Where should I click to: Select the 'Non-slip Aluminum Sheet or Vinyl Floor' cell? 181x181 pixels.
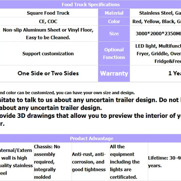[x=48, y=34]
